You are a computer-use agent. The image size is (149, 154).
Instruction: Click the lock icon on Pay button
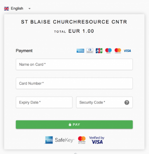[x=70, y=125]
